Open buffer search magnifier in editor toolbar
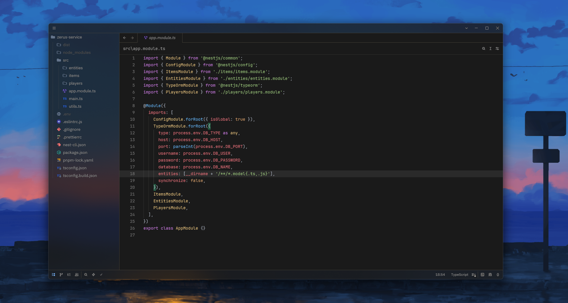Screen dimensions: 568x303 pos(484,49)
